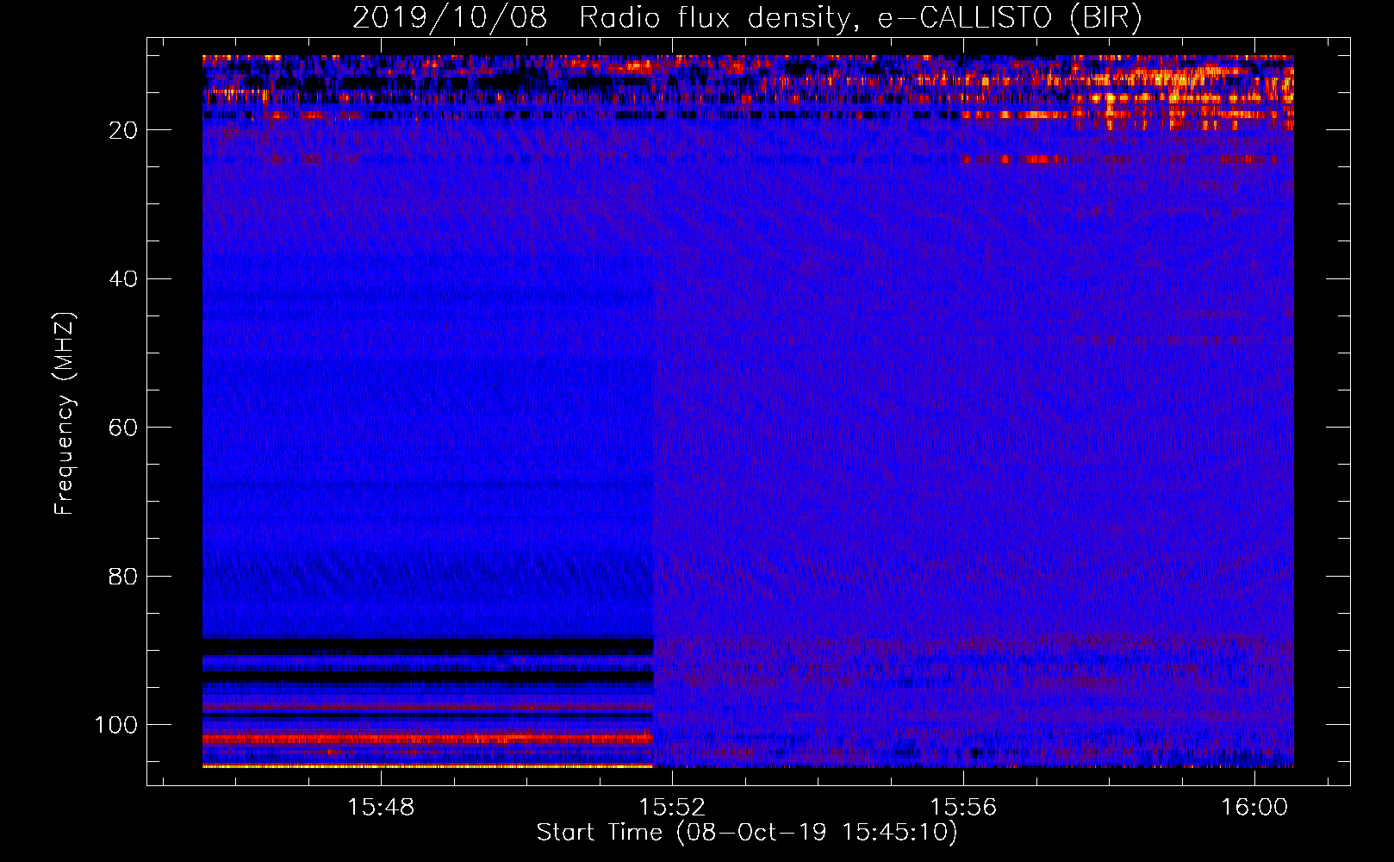Screen dimensions: 1394x862
Task: Click the 20 MHz frequency tick label
Action: [x=123, y=130]
